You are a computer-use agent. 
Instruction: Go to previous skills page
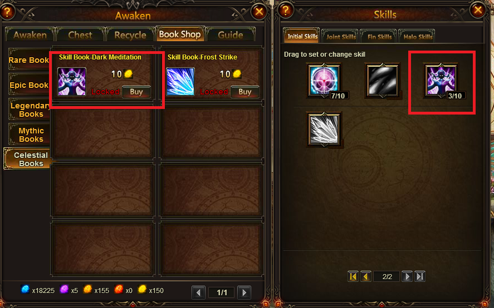365,276
